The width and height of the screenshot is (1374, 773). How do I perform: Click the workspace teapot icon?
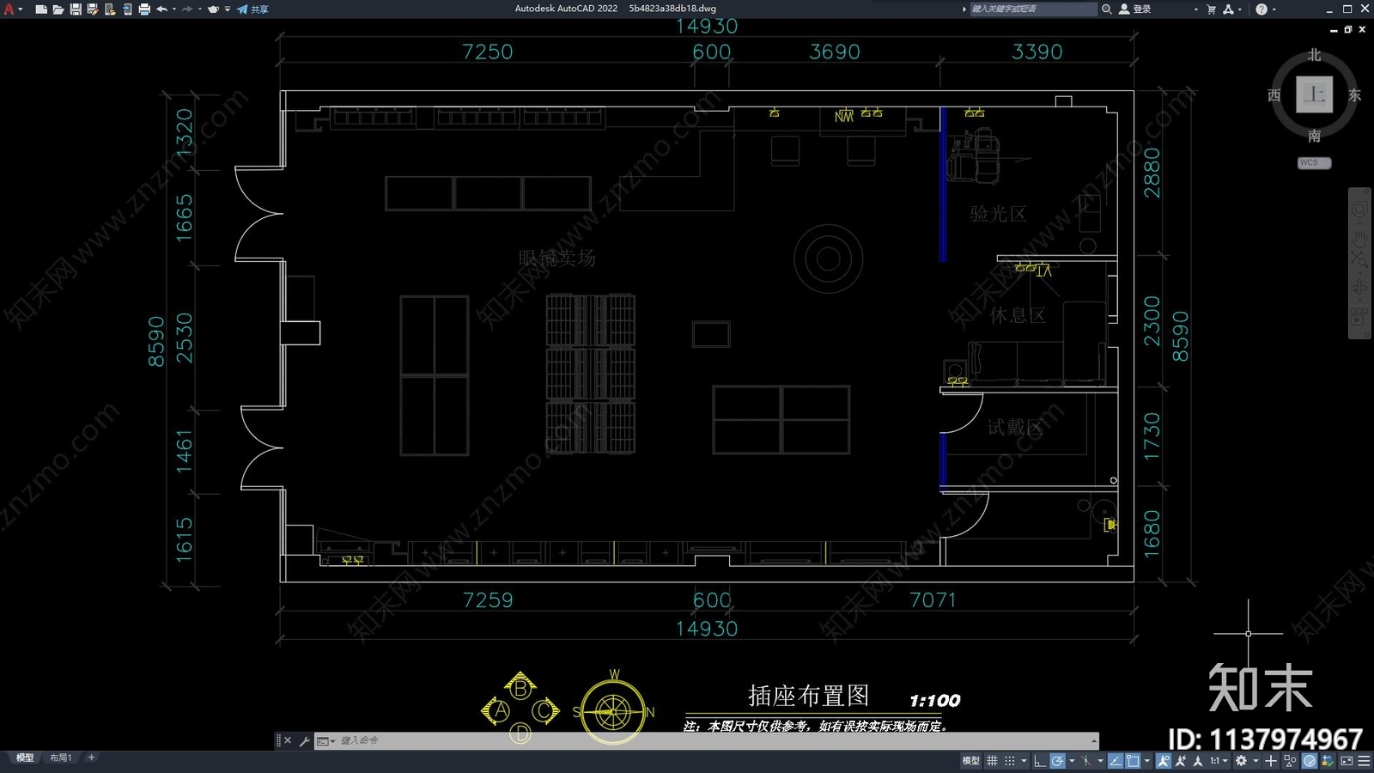213,9
